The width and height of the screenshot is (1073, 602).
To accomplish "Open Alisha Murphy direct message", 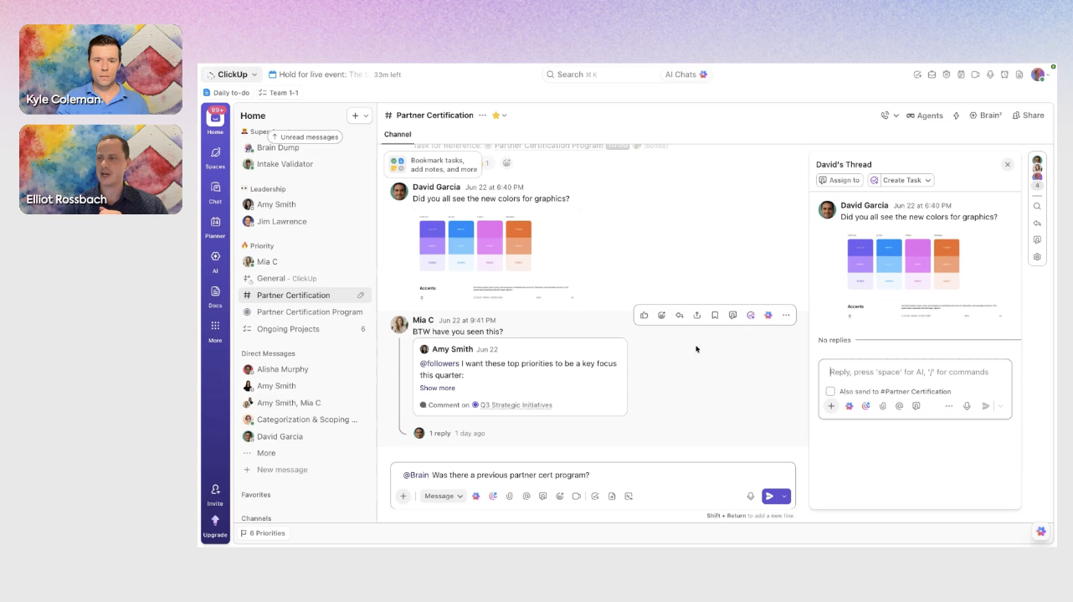I will [x=305, y=369].
